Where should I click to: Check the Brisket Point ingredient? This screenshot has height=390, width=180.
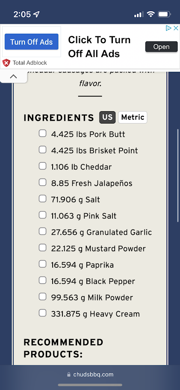coord(42,150)
